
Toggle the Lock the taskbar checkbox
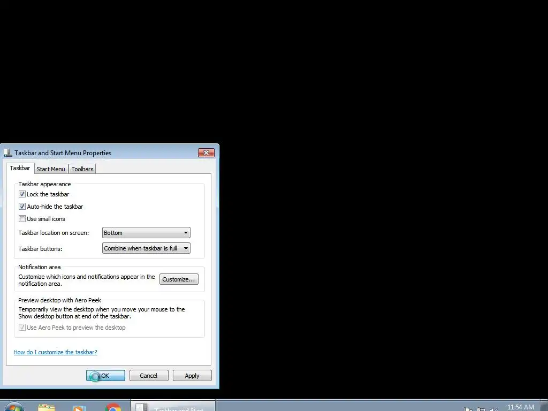pyautogui.click(x=22, y=194)
